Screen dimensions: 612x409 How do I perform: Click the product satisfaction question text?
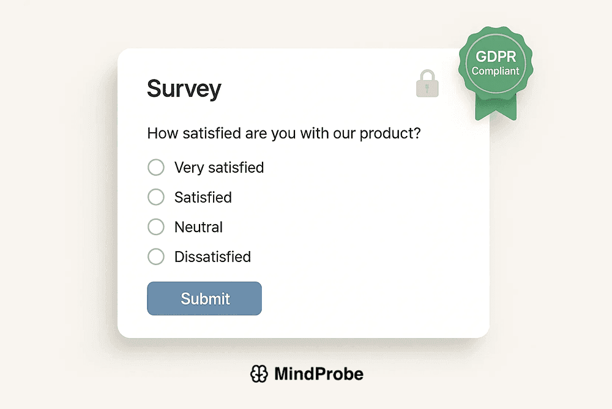point(284,133)
